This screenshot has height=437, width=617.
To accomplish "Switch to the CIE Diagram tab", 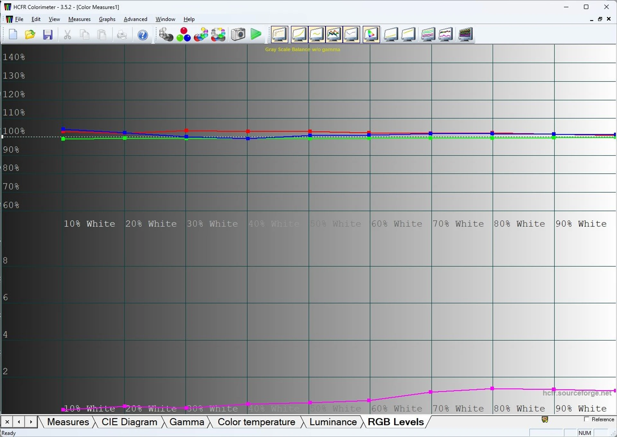I will click(x=129, y=422).
